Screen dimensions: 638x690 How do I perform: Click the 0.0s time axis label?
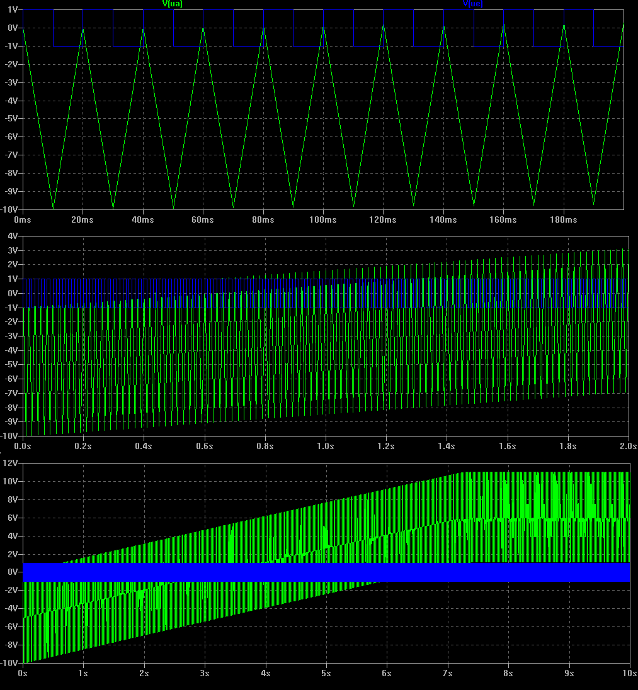23,446
